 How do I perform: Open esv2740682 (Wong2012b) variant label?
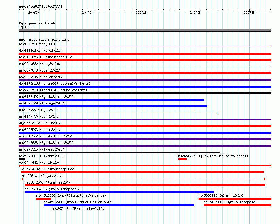tap(40, 163)
